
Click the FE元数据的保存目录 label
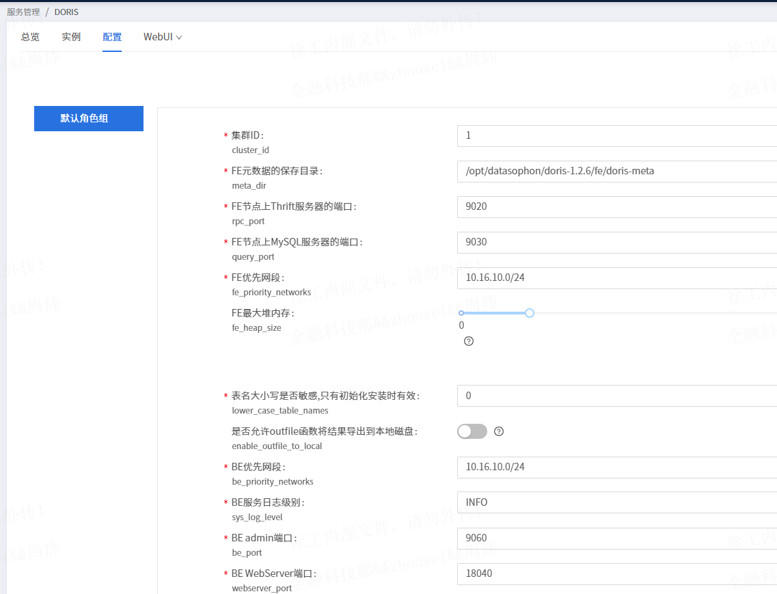coord(277,171)
